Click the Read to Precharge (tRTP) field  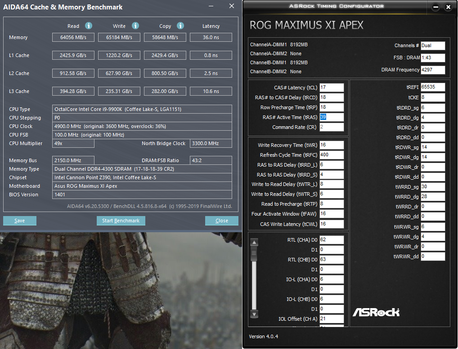tap(332, 204)
